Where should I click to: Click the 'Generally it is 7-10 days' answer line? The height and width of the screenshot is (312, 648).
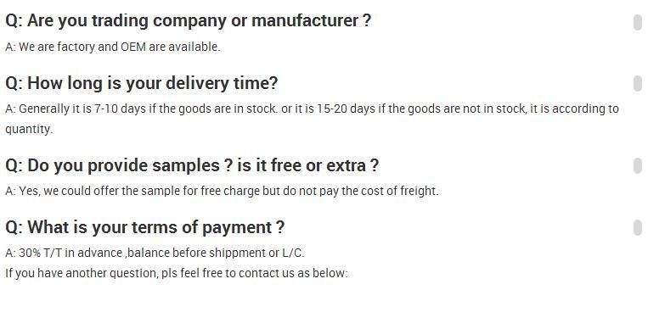tap(312, 109)
